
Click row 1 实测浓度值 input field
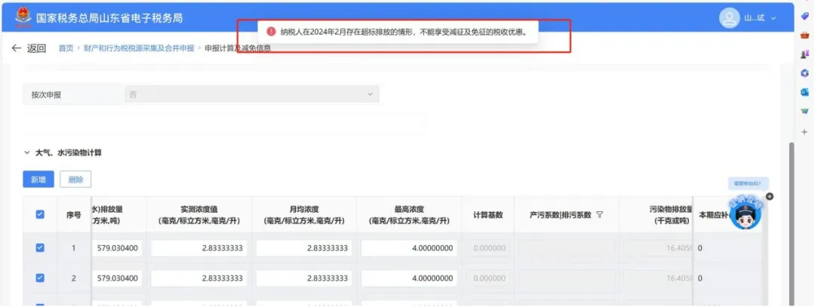(199, 248)
